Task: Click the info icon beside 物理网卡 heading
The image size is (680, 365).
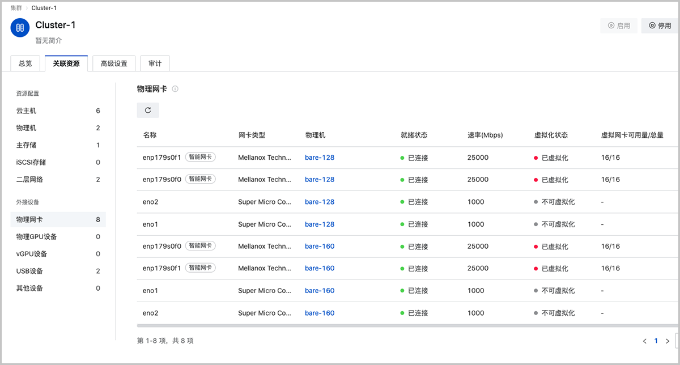Action: (x=175, y=89)
